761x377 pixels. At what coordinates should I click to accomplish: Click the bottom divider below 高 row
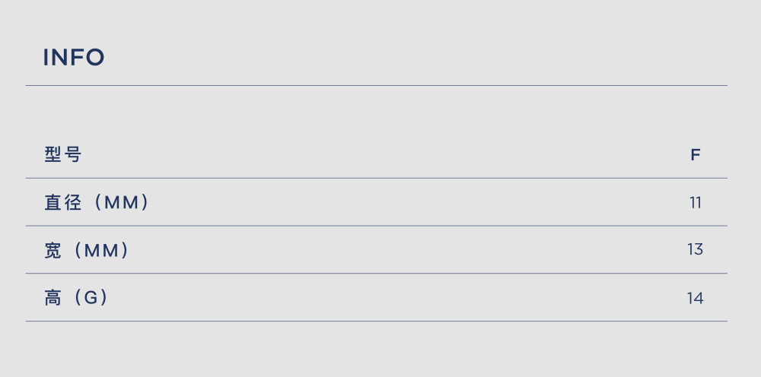pos(376,321)
